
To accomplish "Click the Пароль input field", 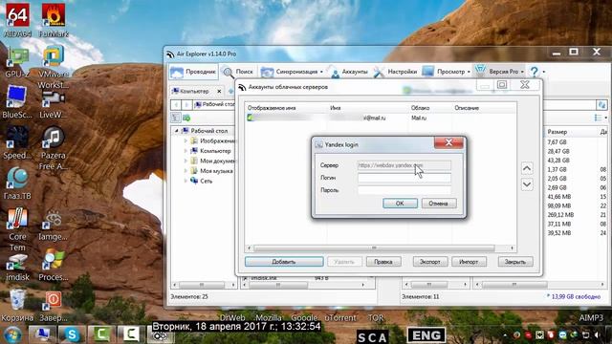I will coord(404,190).
